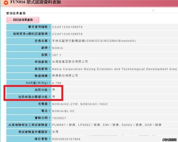This screenshot has height=142, width=178.
Task: Select the small grip dots icon at top right
Action: 153,10
